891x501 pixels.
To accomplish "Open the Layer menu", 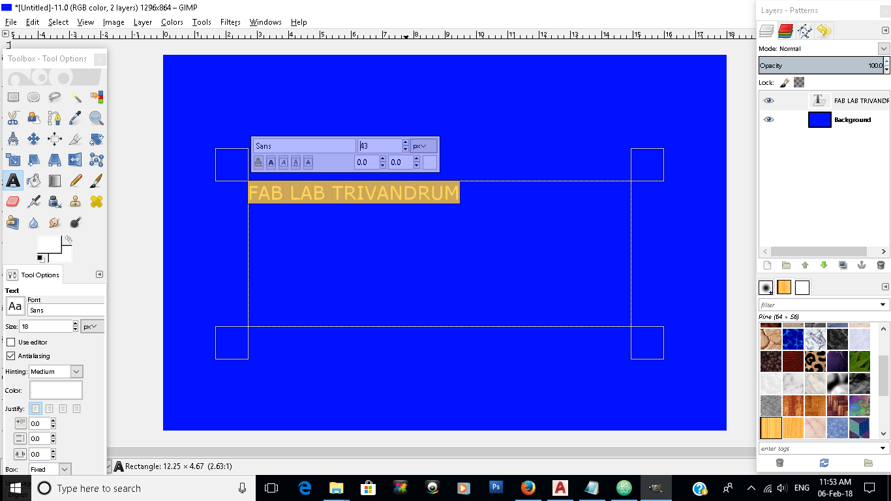I will [143, 22].
